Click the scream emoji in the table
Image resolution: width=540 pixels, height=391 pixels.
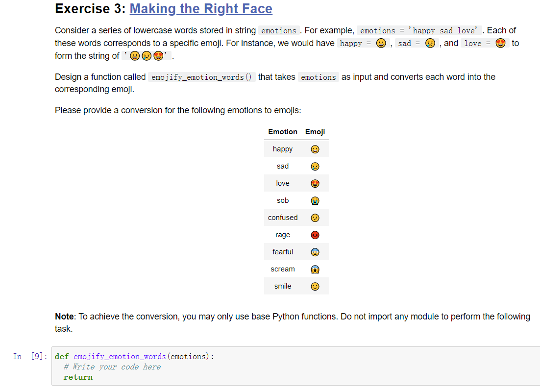click(x=315, y=269)
